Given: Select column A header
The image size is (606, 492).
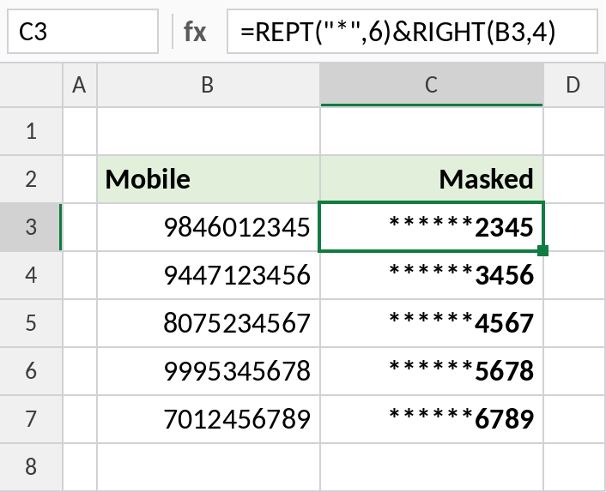Looking at the screenshot, I should coord(80,85).
